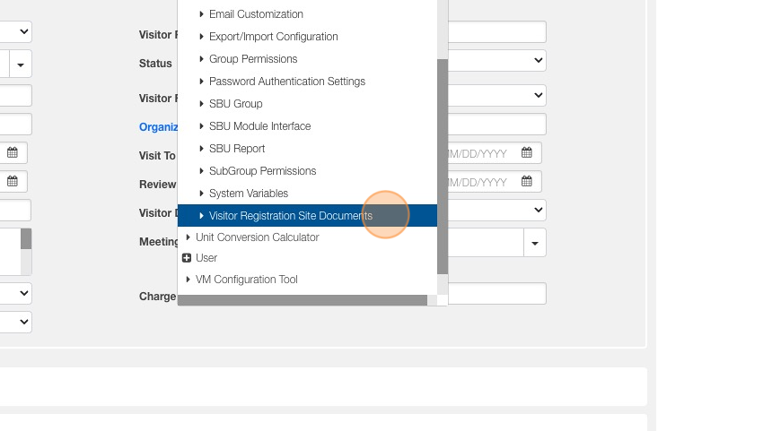
Task: Open calendar picker in Review row right
Action: (x=527, y=181)
